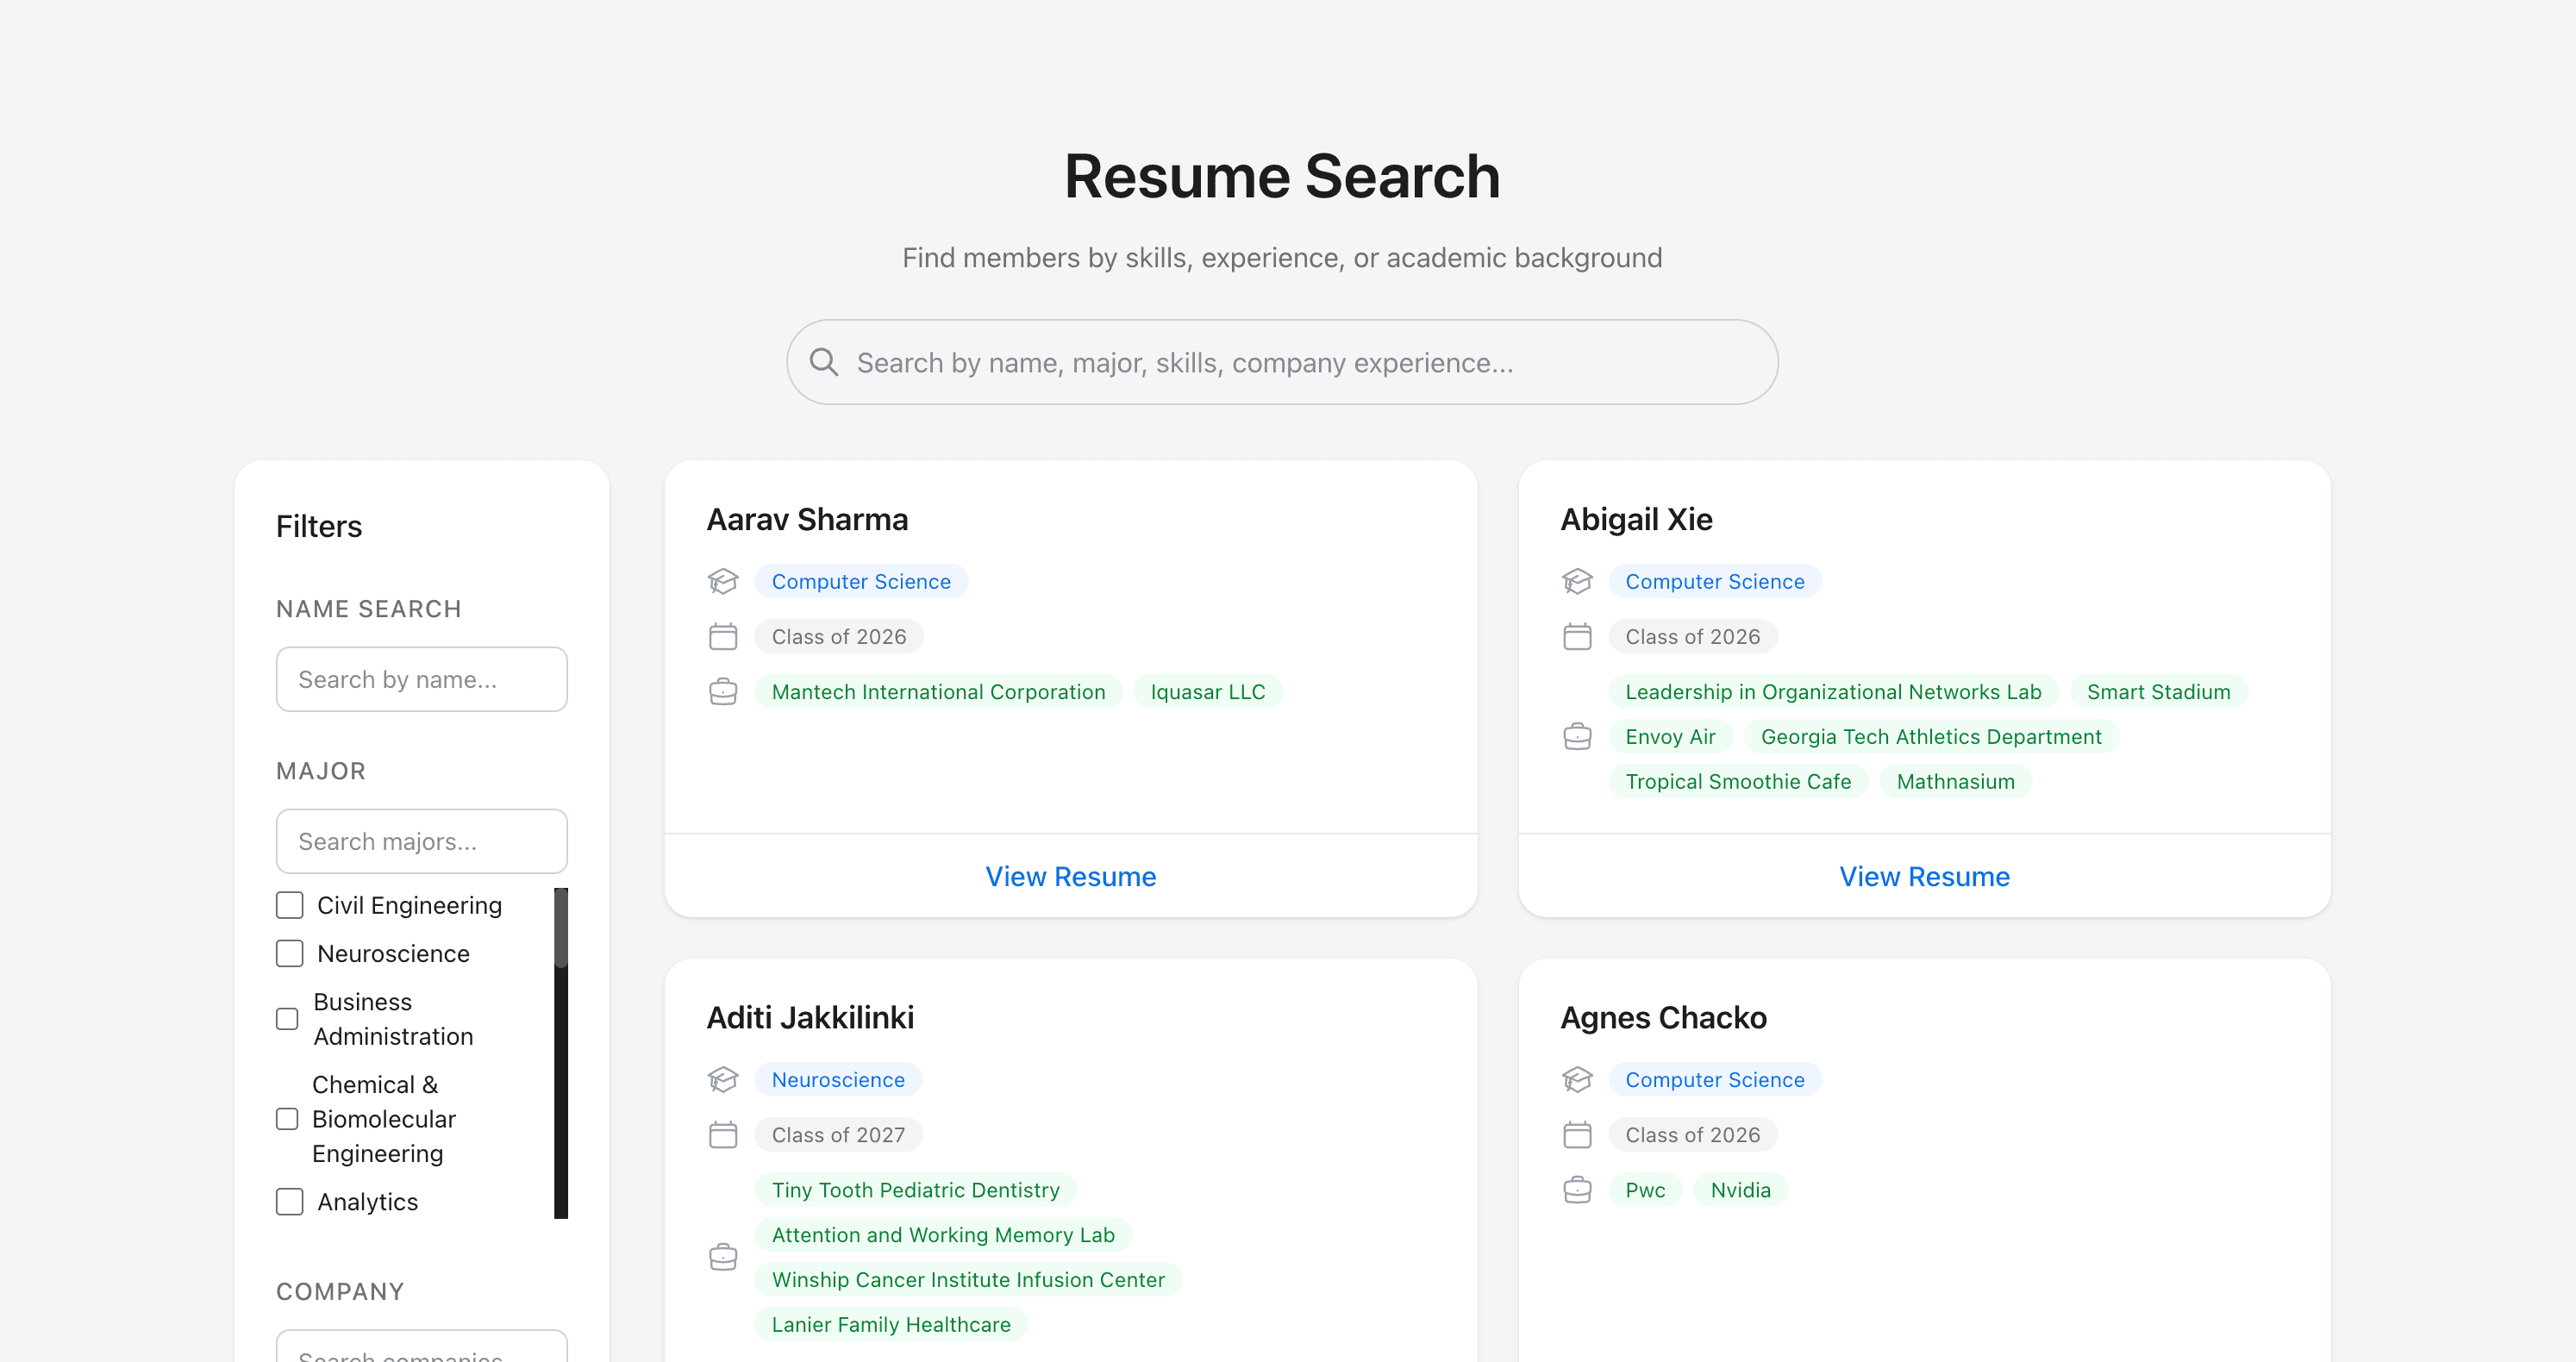This screenshot has width=2576, height=1362.
Task: Click the Aditi Jakkilinki name heading
Action: click(x=810, y=1017)
